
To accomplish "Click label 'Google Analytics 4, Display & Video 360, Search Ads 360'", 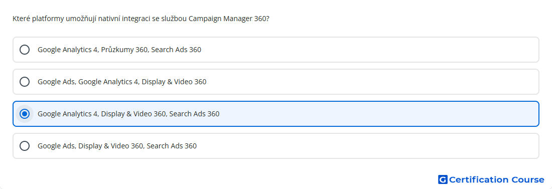I will coord(128,114).
